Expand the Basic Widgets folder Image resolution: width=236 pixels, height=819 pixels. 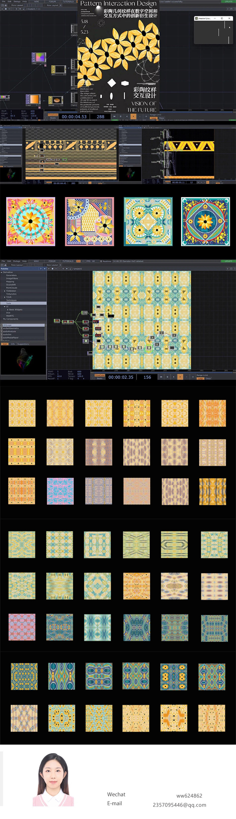[8, 309]
